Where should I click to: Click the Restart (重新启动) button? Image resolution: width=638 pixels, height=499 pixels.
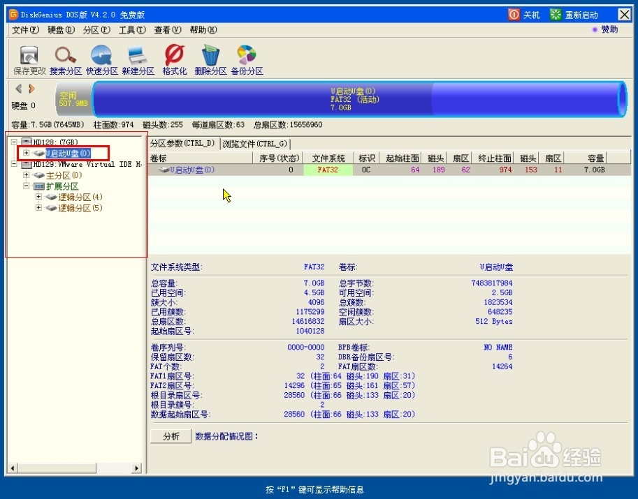pyautogui.click(x=574, y=15)
